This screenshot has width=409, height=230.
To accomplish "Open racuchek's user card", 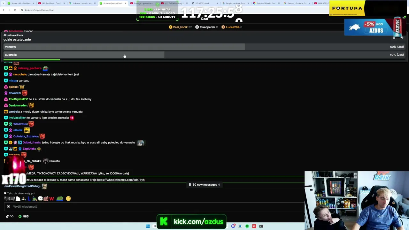I will click(20, 74).
